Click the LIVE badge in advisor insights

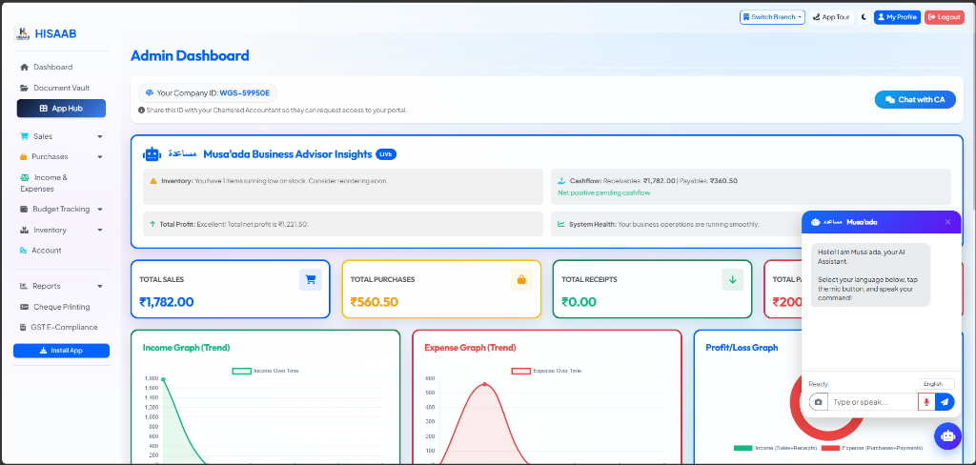386,154
